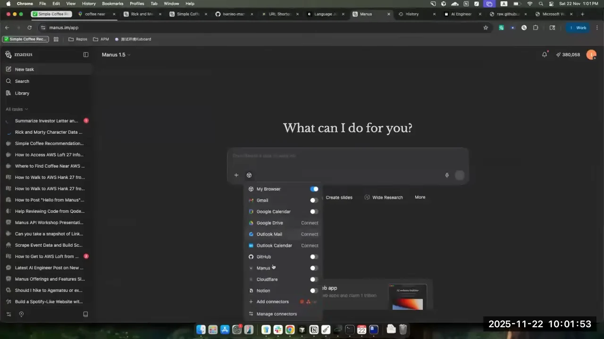Open the user profile avatar

[x=591, y=55]
